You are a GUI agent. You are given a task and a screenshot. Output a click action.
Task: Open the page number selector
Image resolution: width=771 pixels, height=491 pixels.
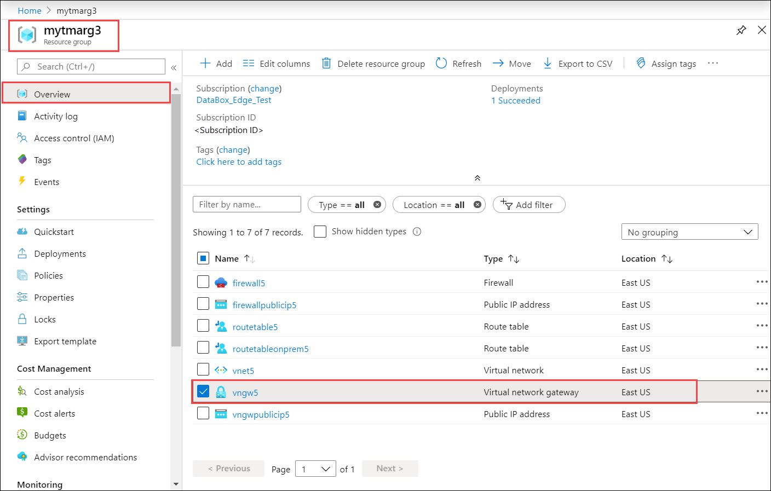[315, 469]
